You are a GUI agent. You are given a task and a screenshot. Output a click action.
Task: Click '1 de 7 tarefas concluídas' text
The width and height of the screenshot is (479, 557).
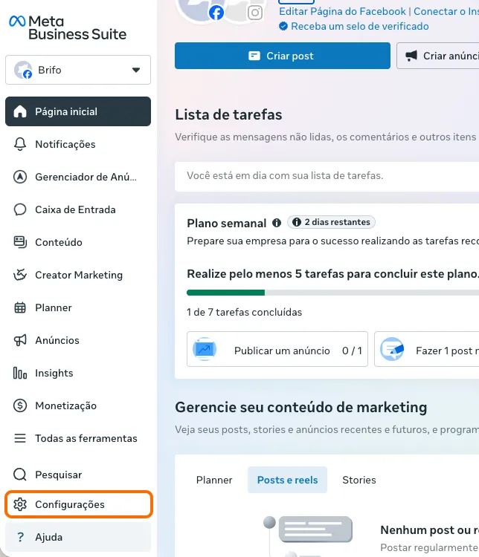244,312
